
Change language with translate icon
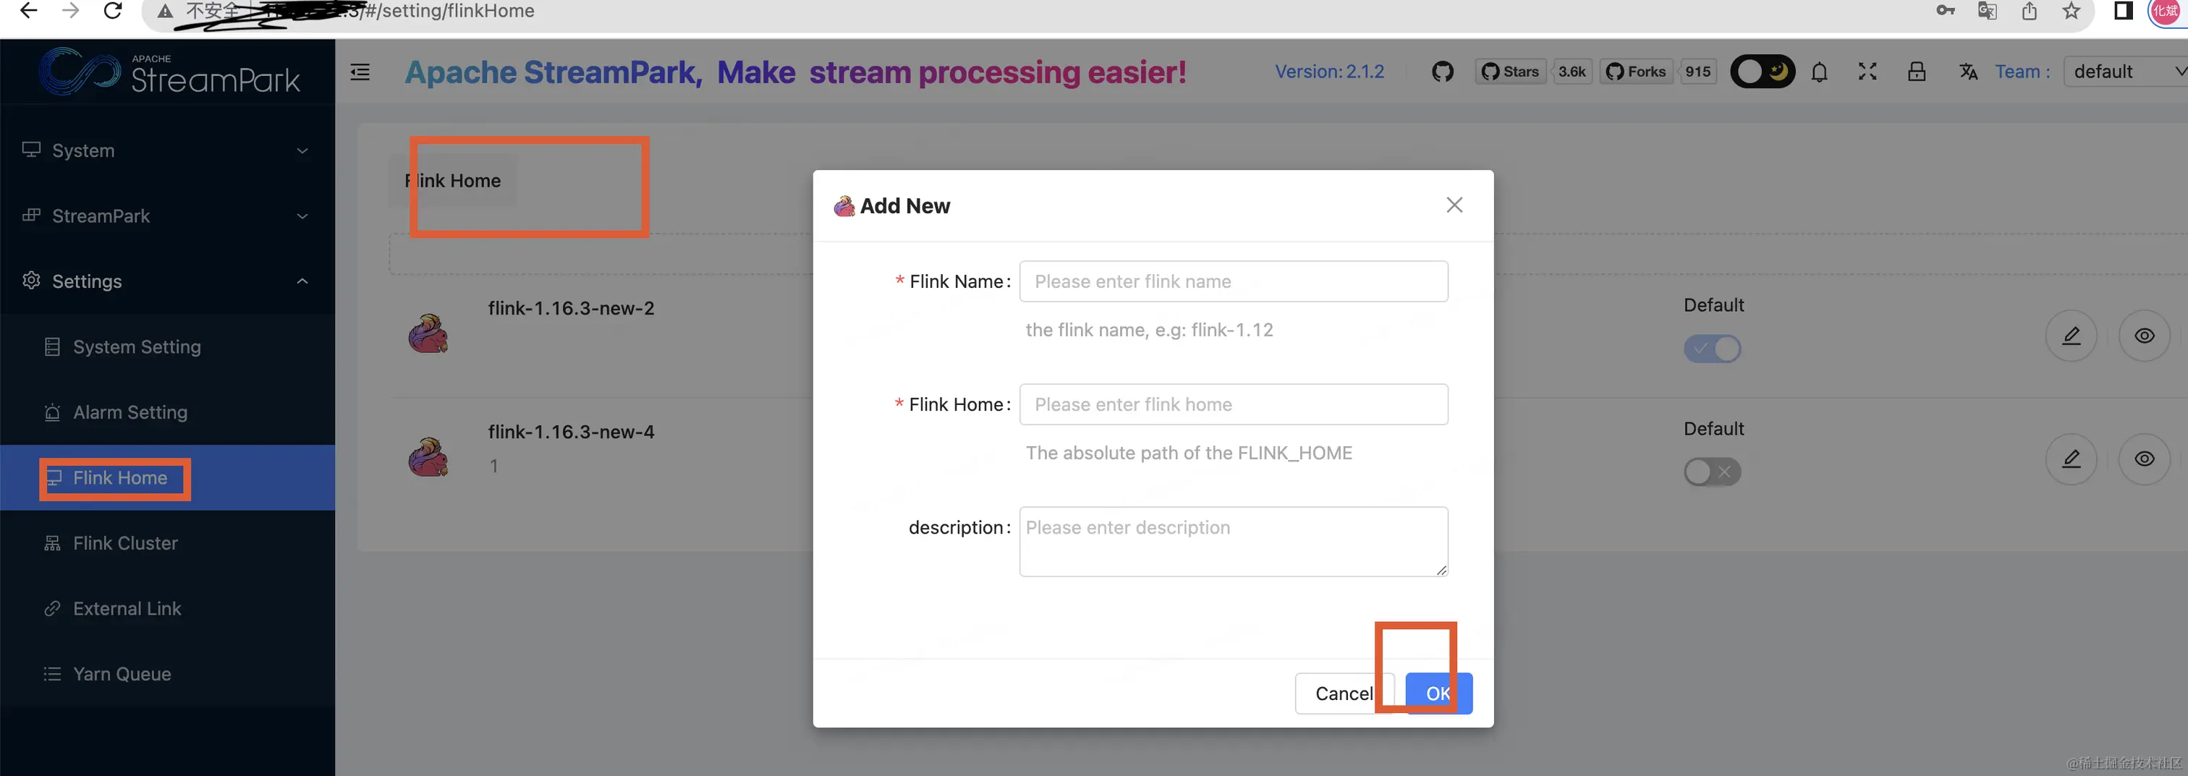[1968, 72]
